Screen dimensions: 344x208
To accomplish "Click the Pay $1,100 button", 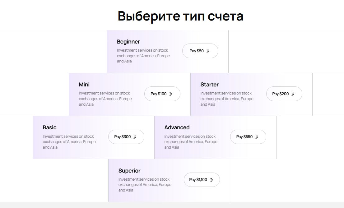I will pos(201,180).
